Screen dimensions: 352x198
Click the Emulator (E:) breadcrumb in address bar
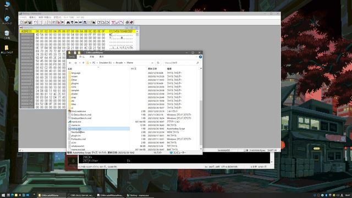pyautogui.click(x=106, y=63)
